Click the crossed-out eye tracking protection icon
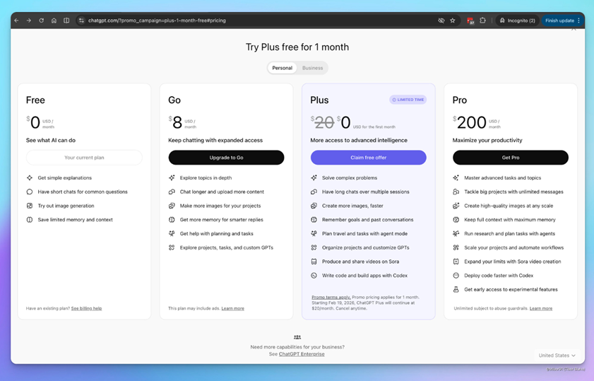Screen dimensions: 594x381 441,20
